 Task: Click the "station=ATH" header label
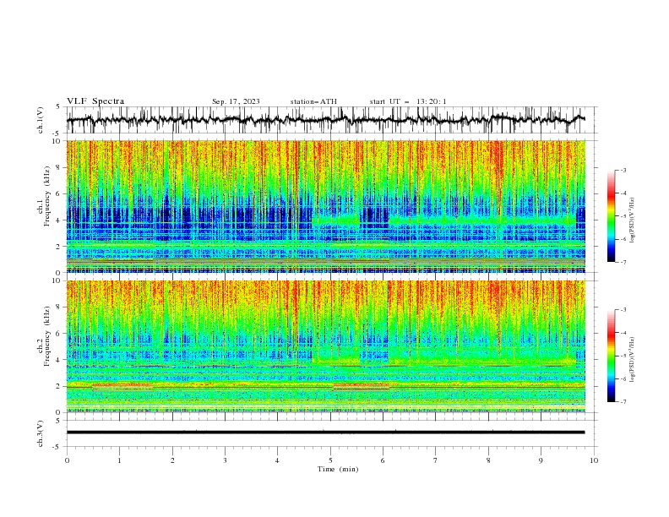[313, 101]
